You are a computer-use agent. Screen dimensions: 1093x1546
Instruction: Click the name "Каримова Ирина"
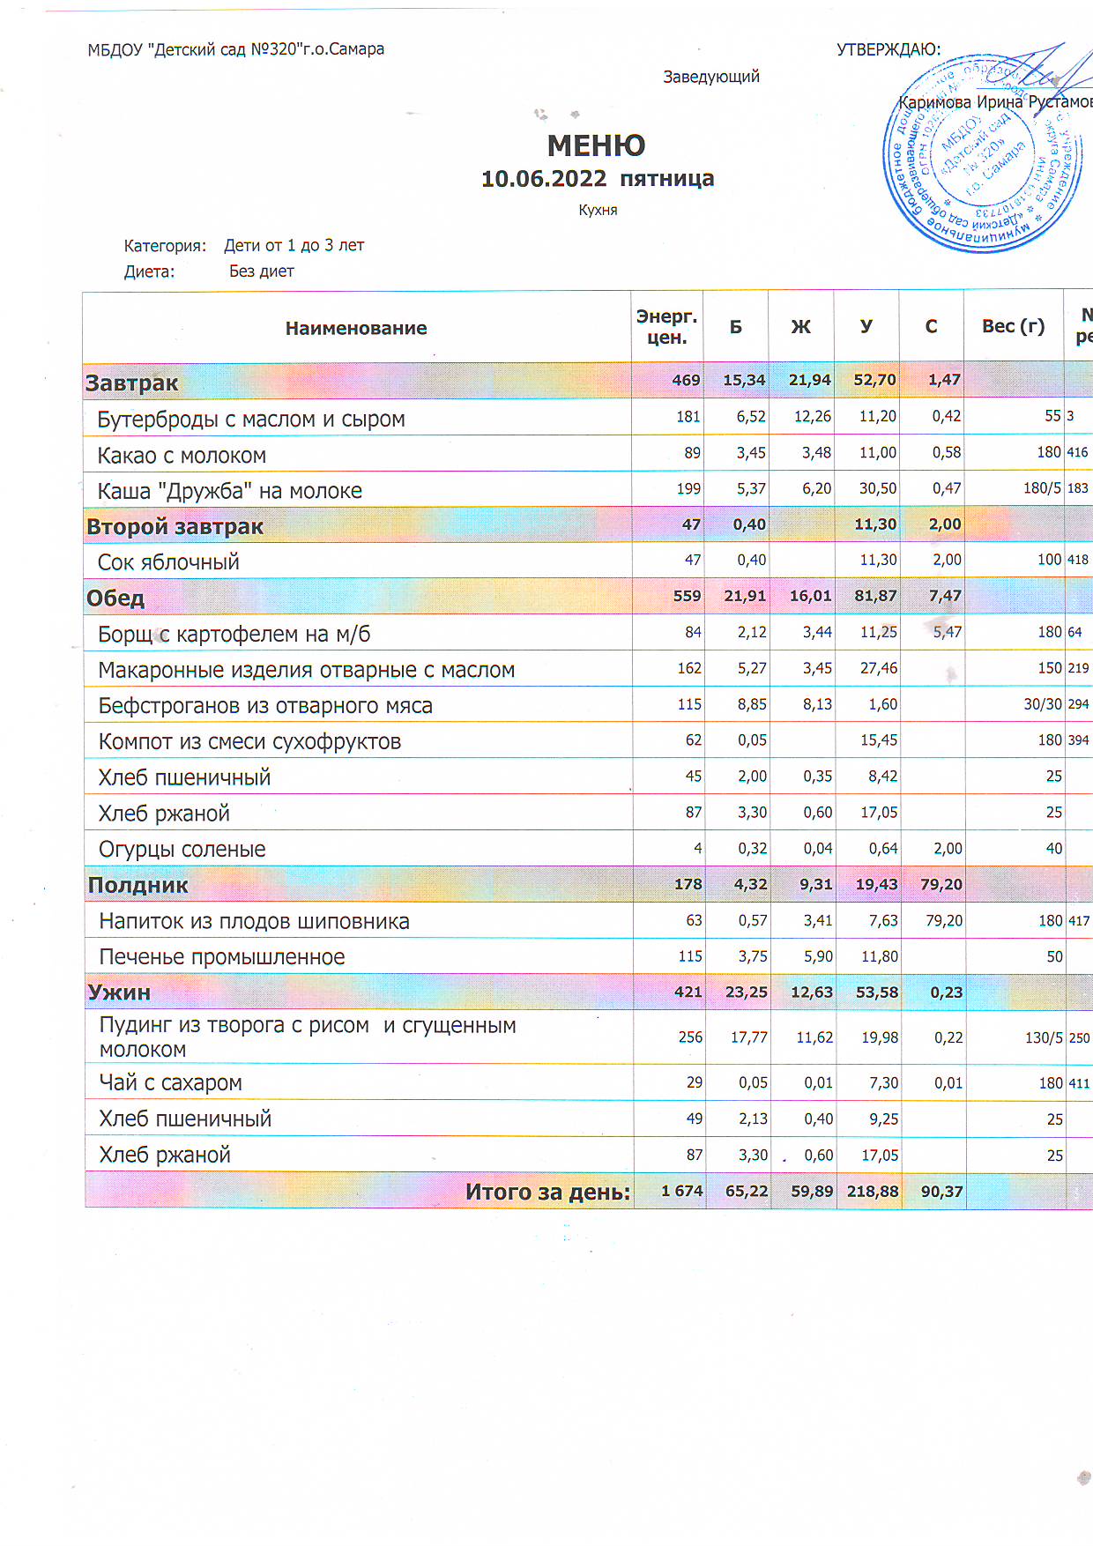[961, 102]
